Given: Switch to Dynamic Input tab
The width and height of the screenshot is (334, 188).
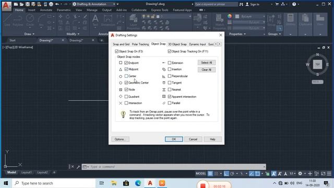Looking at the screenshot, I should pos(197,44).
